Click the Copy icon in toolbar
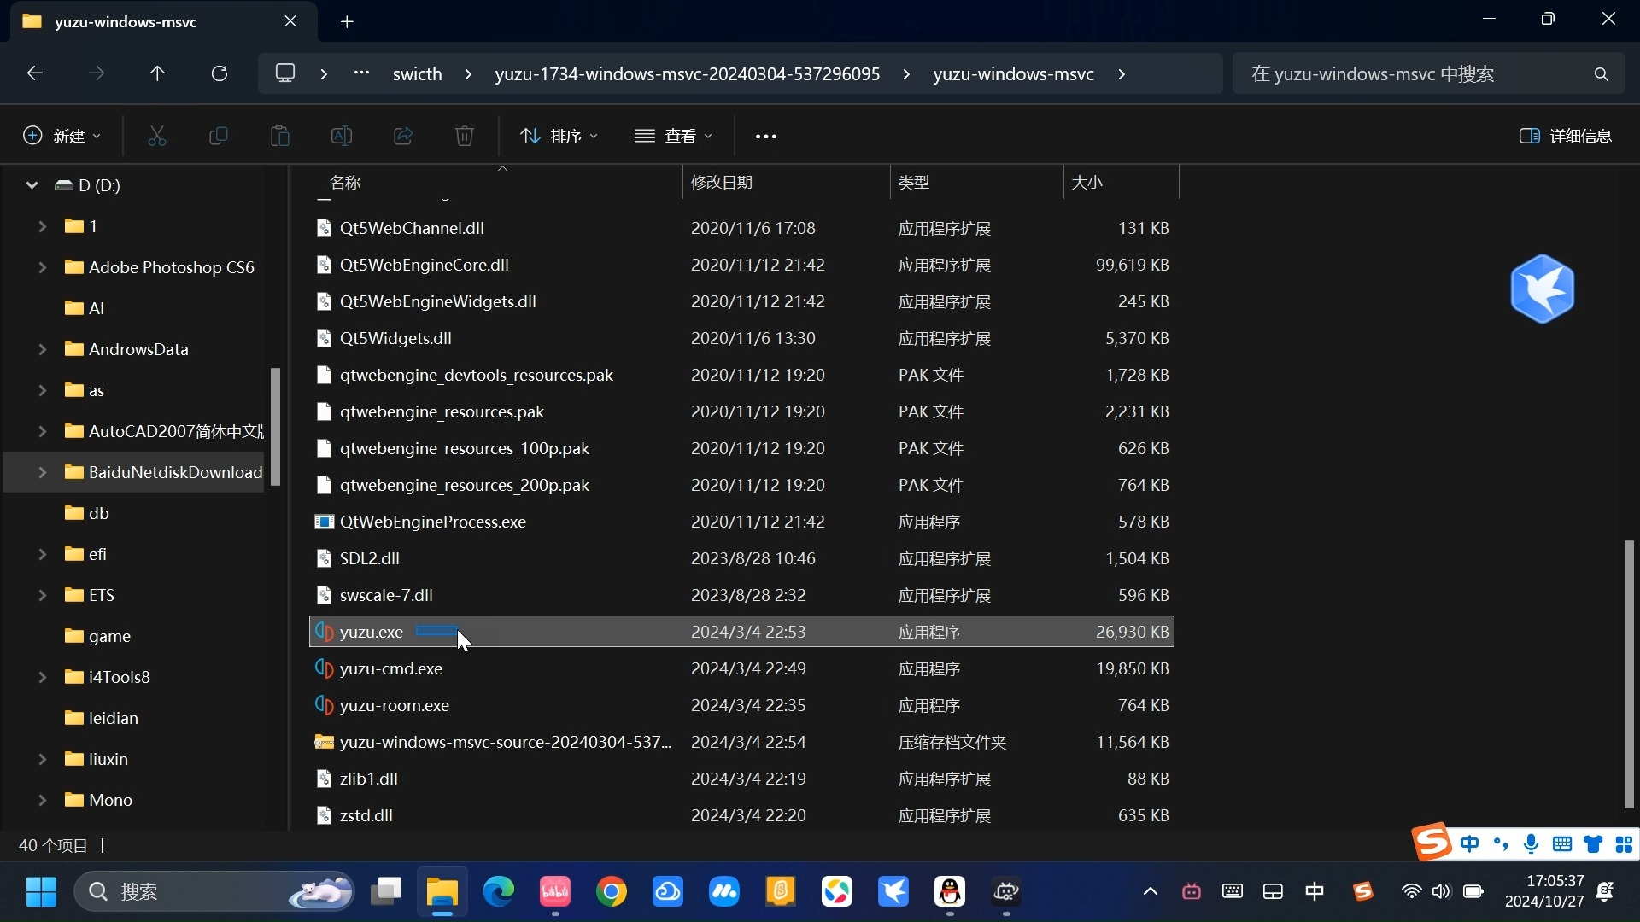The width and height of the screenshot is (1640, 922). 219,136
